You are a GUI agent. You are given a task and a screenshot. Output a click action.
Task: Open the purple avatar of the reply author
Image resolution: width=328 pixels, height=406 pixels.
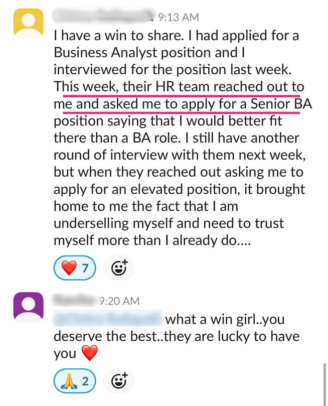tap(28, 307)
